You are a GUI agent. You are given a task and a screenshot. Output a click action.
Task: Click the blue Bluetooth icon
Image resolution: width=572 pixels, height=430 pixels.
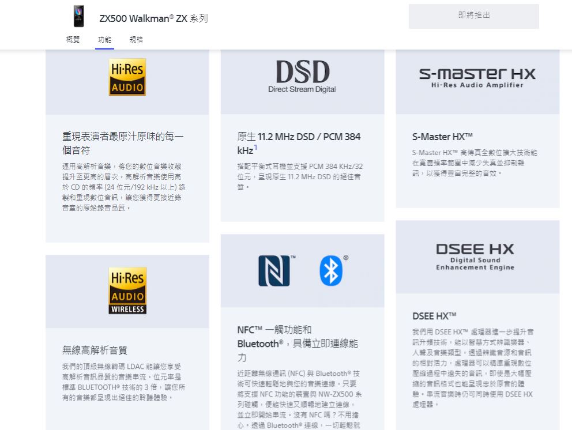pos(331,270)
